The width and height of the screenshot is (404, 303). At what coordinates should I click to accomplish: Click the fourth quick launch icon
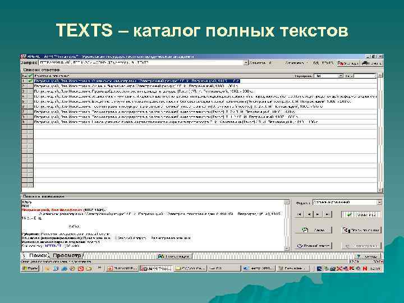pos(72,268)
